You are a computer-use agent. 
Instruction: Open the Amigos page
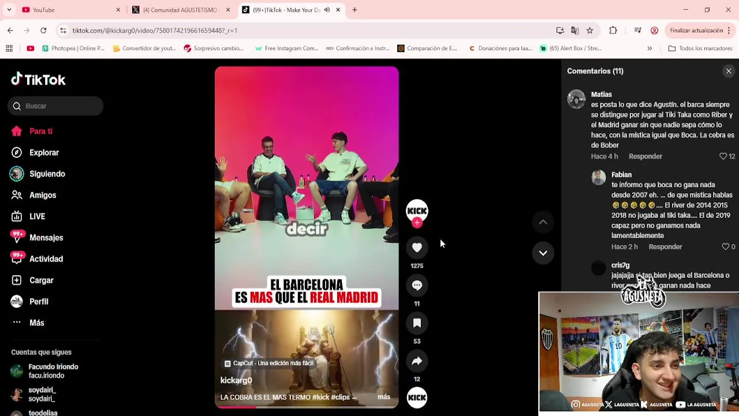pyautogui.click(x=34, y=195)
